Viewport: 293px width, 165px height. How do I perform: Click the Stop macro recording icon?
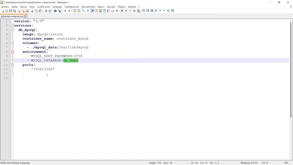click(x=126, y=11)
